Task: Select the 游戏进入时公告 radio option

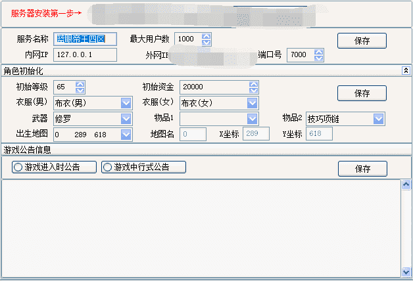Action: [x=55, y=167]
